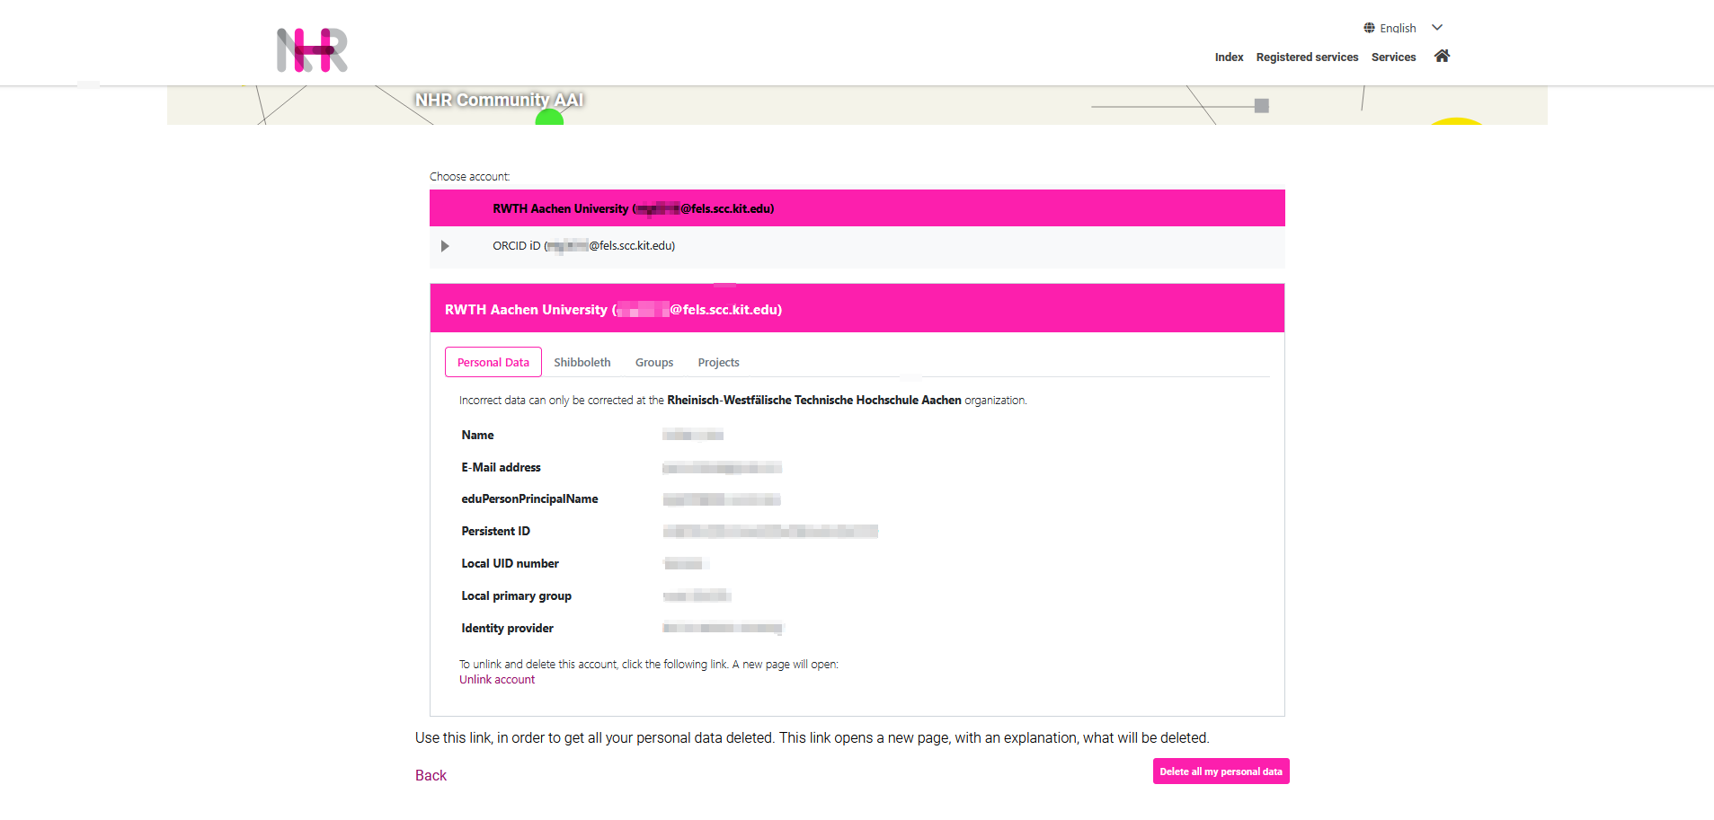Go to Services in the navigation
Viewport: 1714px width, 820px height.
[x=1393, y=57]
